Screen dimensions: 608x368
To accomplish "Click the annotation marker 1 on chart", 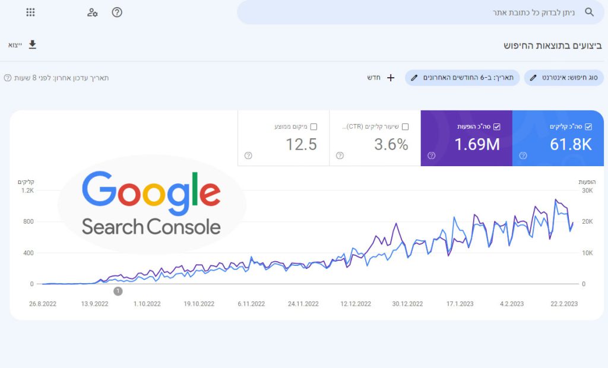I will (x=118, y=291).
